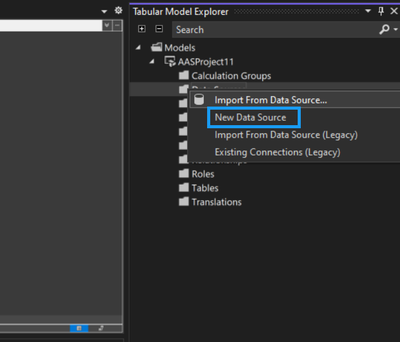
Task: Click the search magnifier icon
Action: 384,30
